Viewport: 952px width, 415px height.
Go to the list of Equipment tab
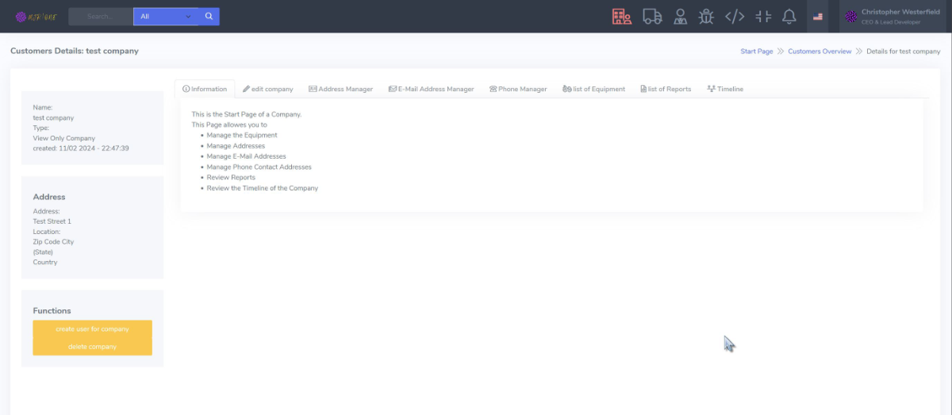click(x=593, y=89)
